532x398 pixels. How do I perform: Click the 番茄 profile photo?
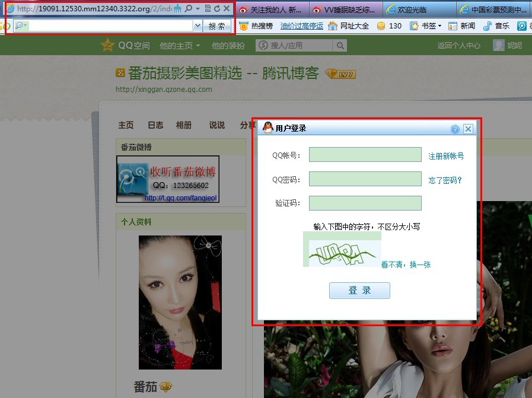(x=180, y=303)
